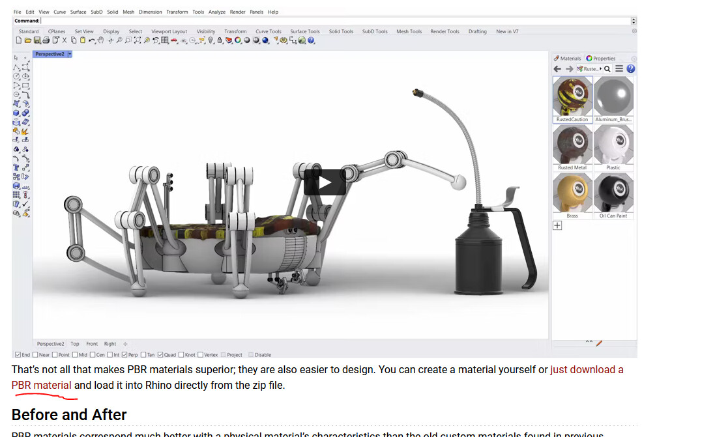Open the Mesh menu
Image resolution: width=715 pixels, height=437 pixels.
coord(128,11)
